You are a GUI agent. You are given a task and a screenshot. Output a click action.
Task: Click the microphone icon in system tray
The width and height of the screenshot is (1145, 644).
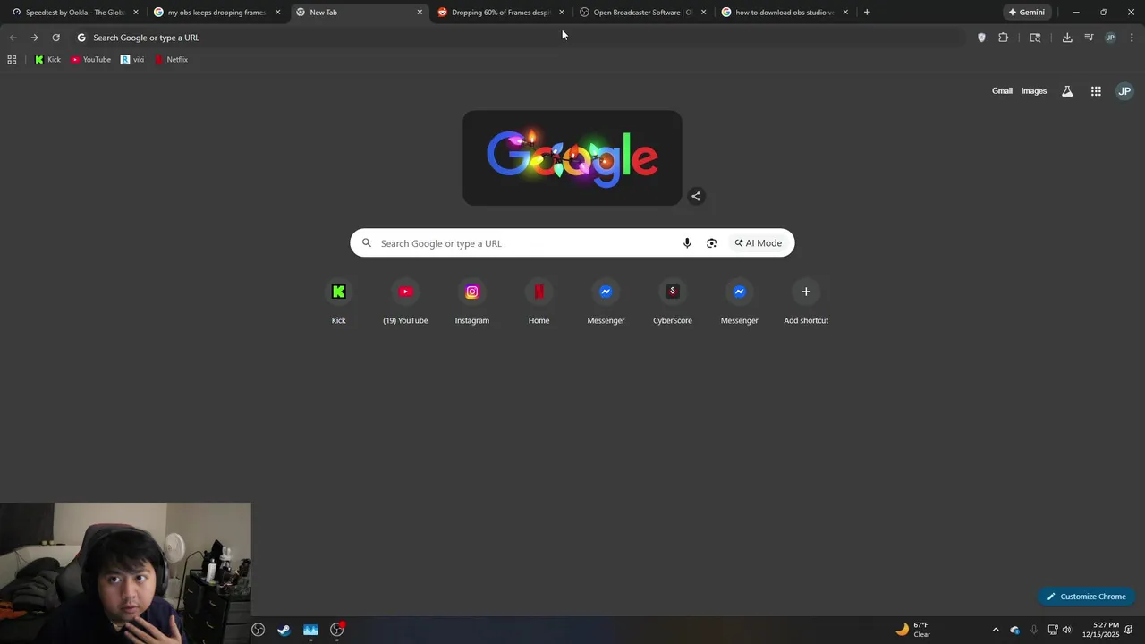[1034, 630]
